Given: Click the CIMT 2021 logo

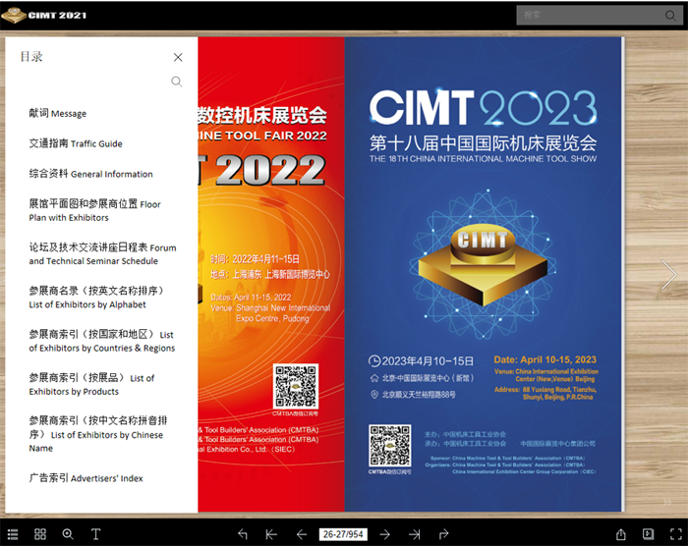Looking at the screenshot, I should (x=44, y=15).
